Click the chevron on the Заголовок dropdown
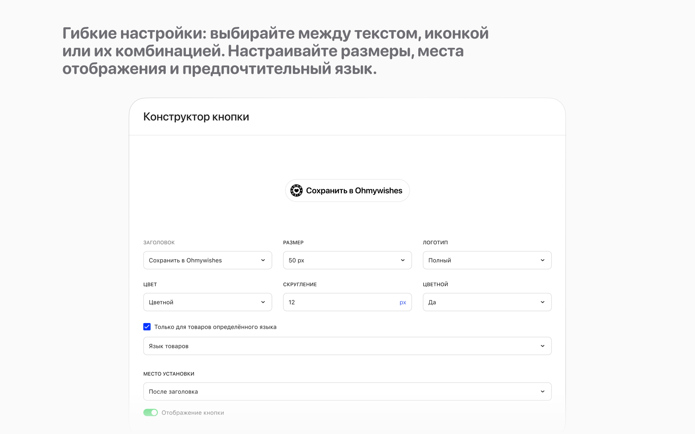 pos(264,260)
